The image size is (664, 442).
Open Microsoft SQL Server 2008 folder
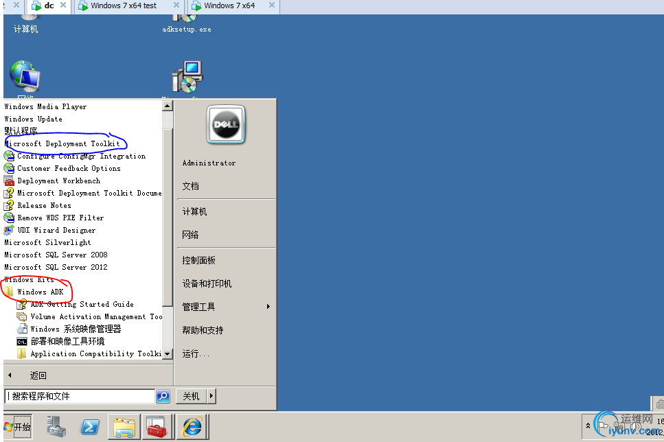56,255
